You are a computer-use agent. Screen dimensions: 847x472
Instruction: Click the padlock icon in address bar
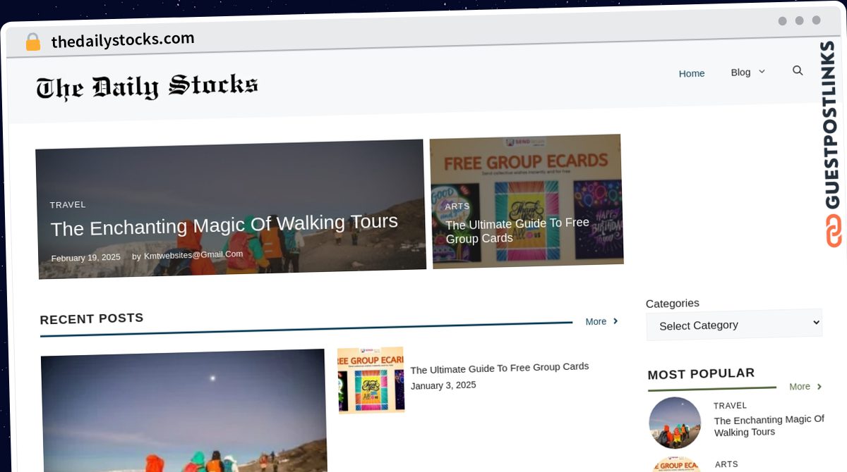(x=32, y=42)
